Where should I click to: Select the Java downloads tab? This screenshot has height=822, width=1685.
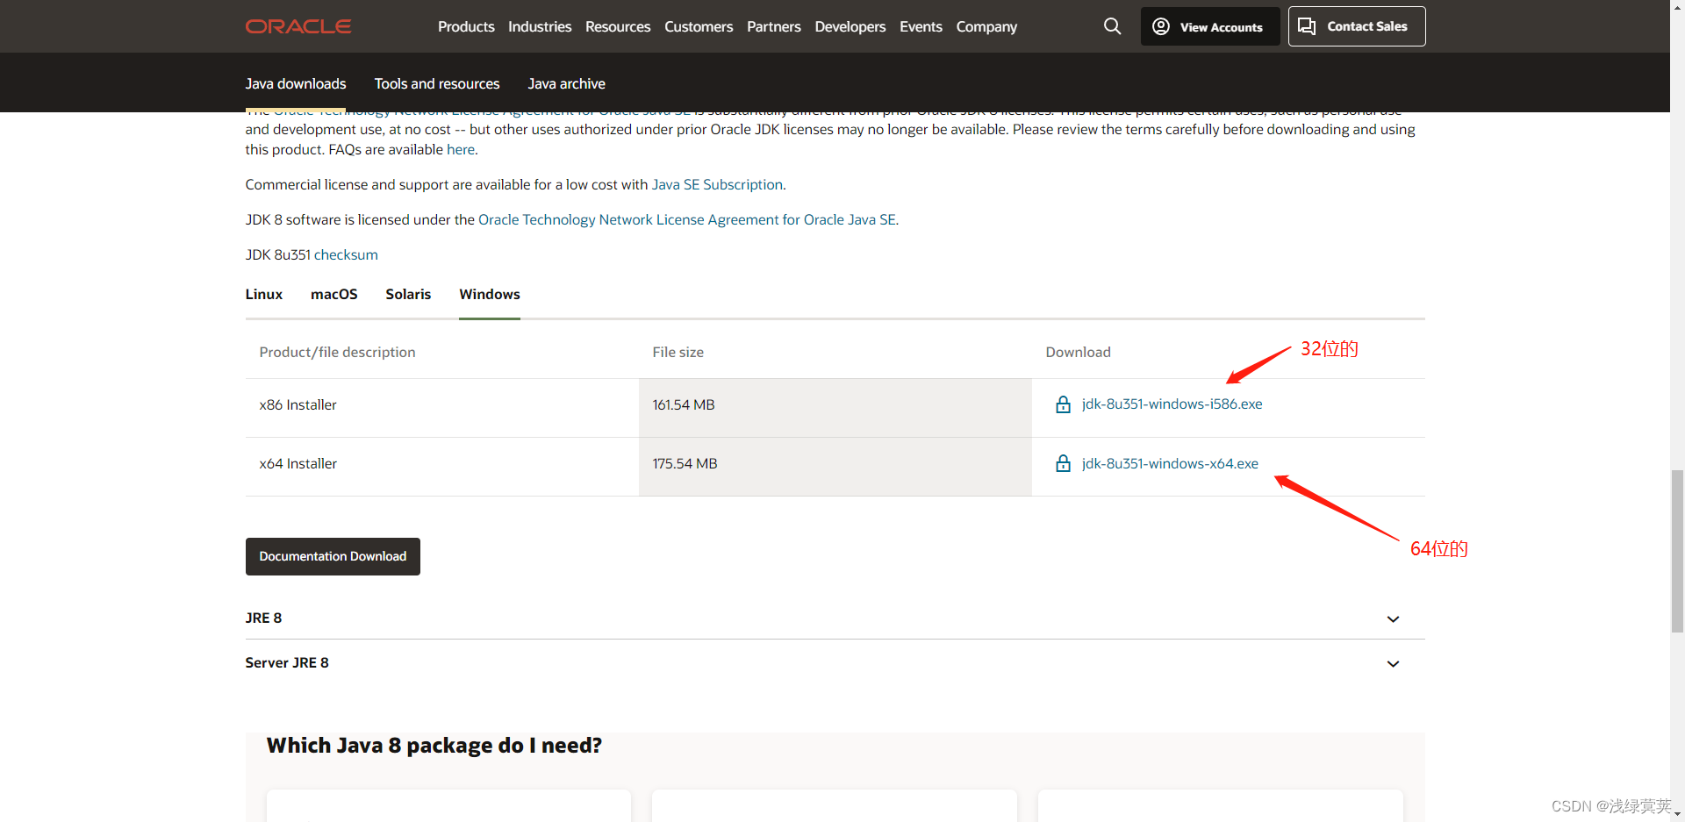point(296,83)
